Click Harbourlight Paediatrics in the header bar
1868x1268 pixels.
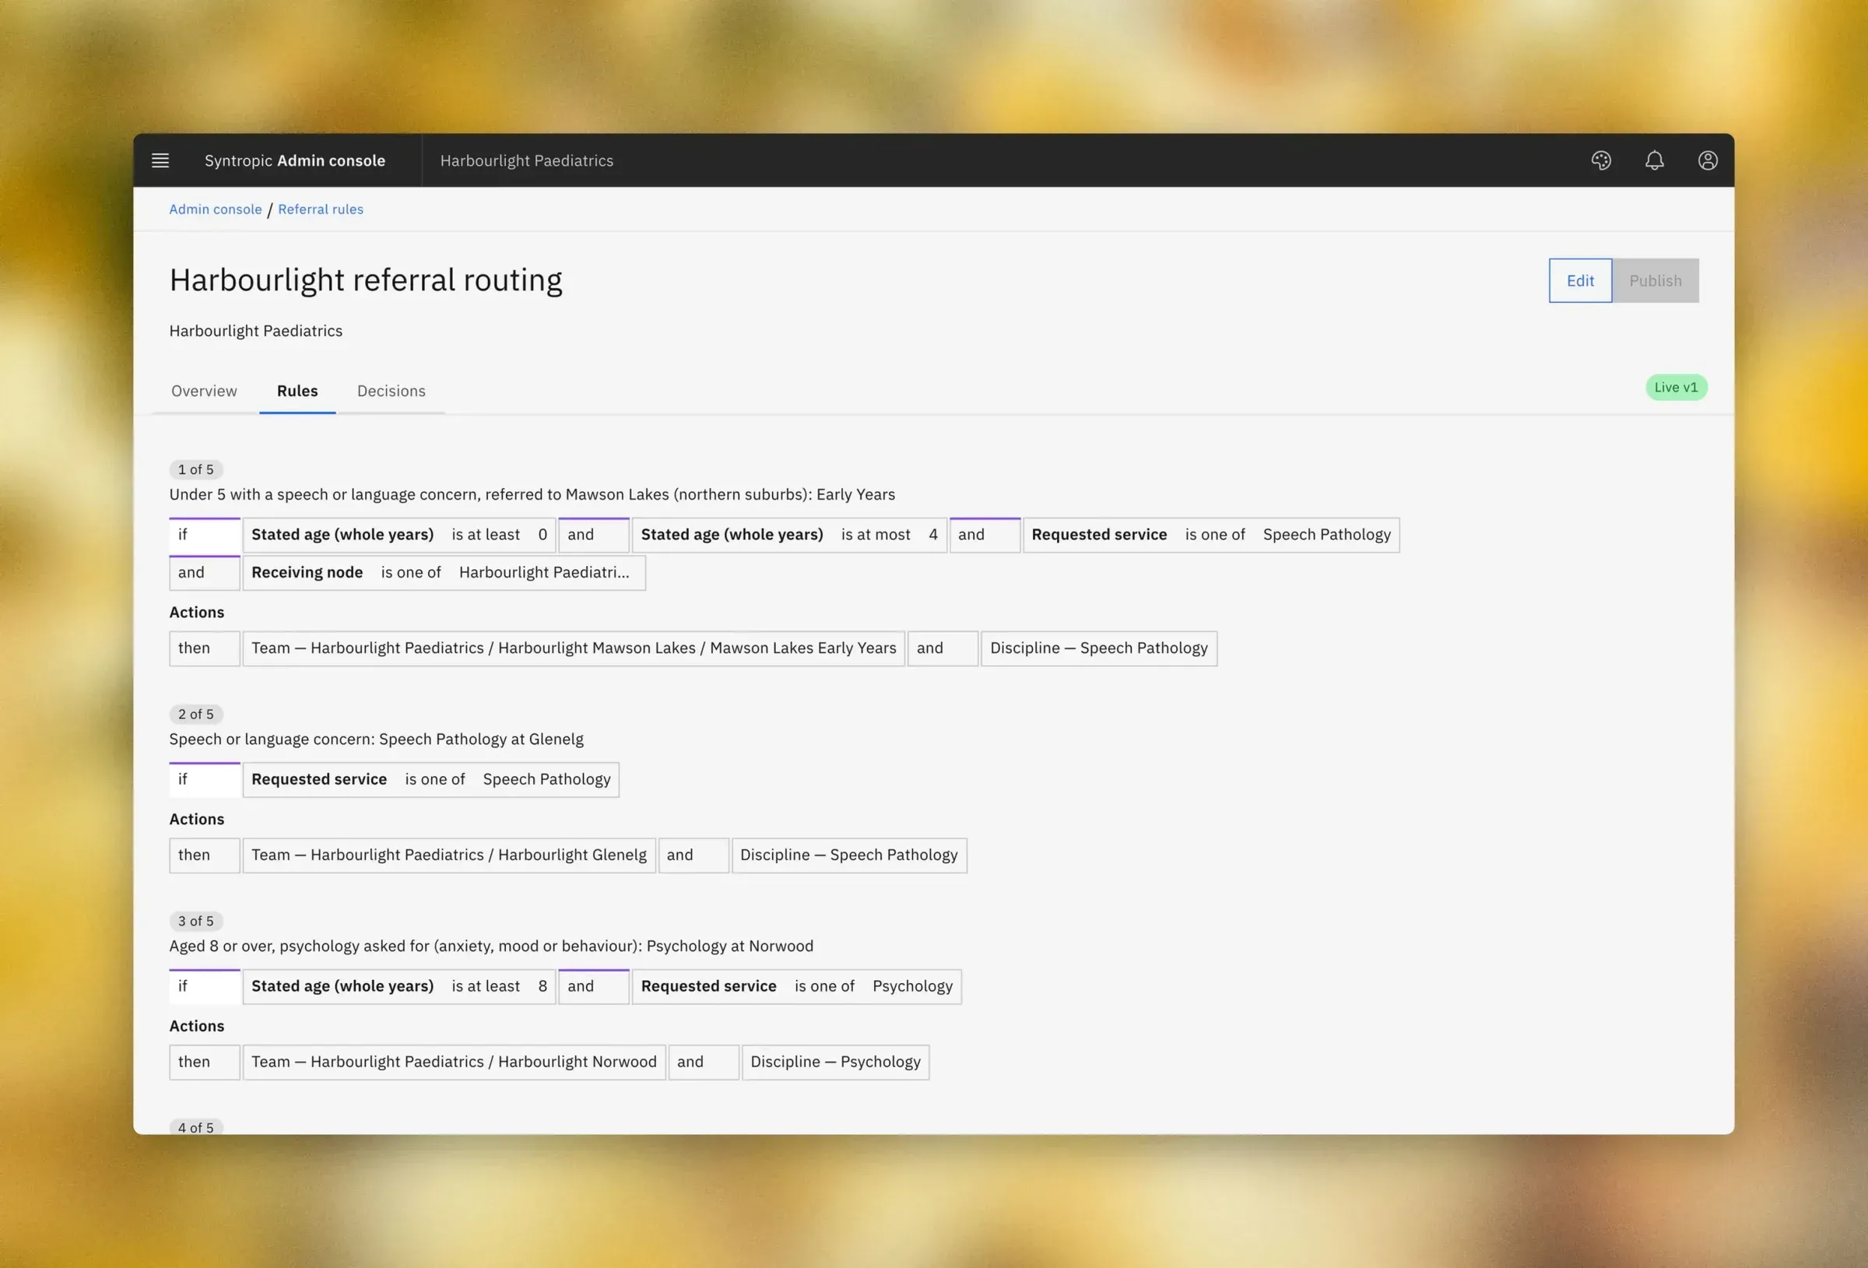click(x=526, y=161)
